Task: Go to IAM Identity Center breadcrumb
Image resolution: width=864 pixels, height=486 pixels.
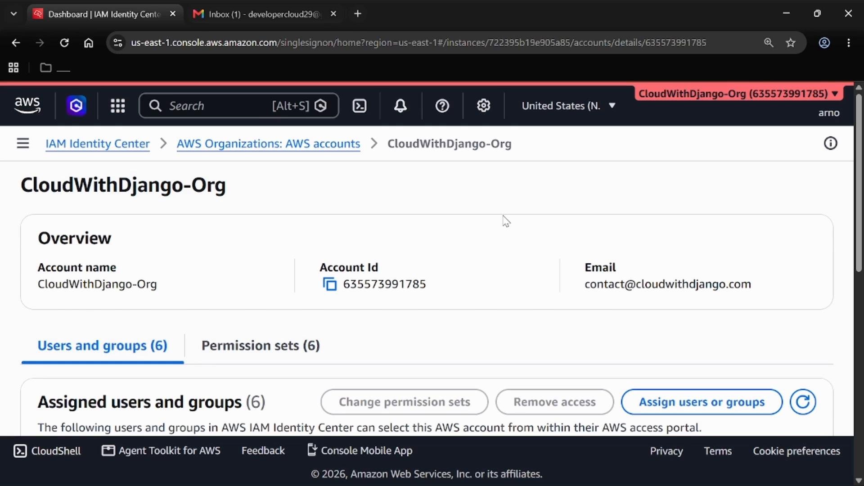Action: pyautogui.click(x=97, y=144)
